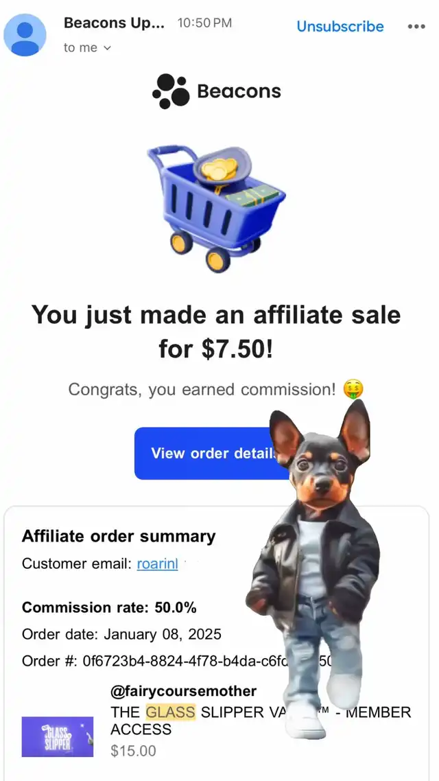Image resolution: width=439 pixels, height=781 pixels.
Task: Tap the Beacons brand name text
Action: tap(239, 91)
